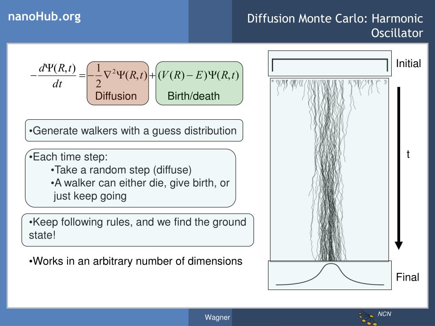This screenshot has height=326, width=435.
Task: Click the 't' time axis label
Action: pos(408,154)
